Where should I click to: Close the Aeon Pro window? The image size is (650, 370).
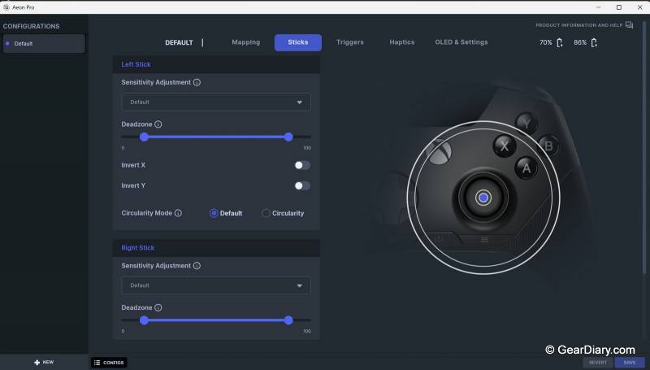pos(639,7)
